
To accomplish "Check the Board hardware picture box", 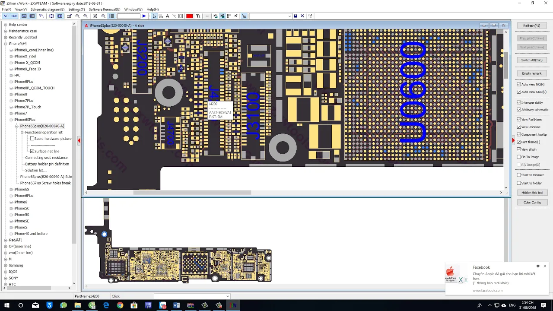I will click(32, 139).
